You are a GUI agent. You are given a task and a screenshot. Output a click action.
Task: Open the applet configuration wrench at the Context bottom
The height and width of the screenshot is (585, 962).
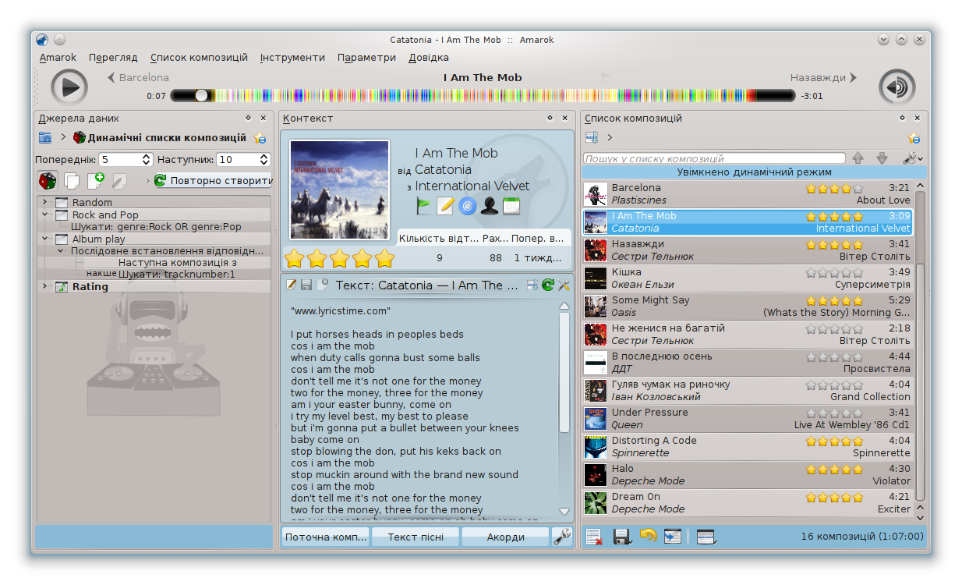coord(562,536)
